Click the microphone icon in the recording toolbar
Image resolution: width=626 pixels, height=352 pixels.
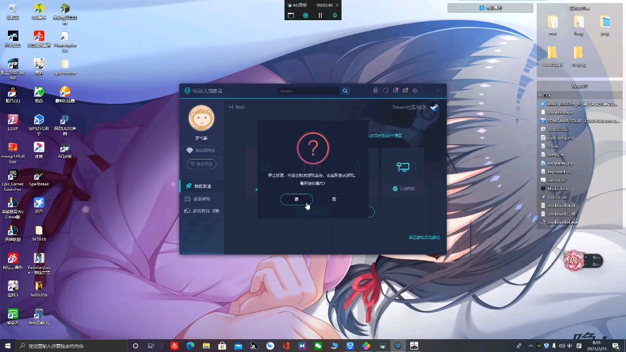pos(334,14)
